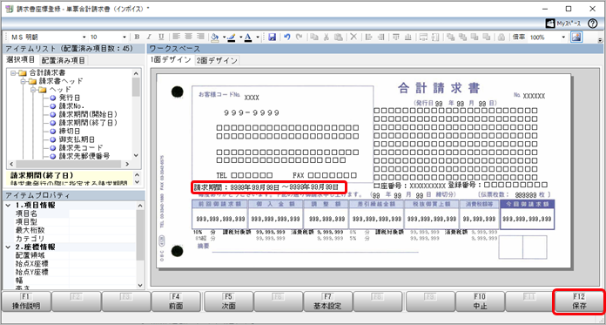Viewport: 606px width, 325px height.
Task: Open the help question mark icon
Action: (x=592, y=24)
